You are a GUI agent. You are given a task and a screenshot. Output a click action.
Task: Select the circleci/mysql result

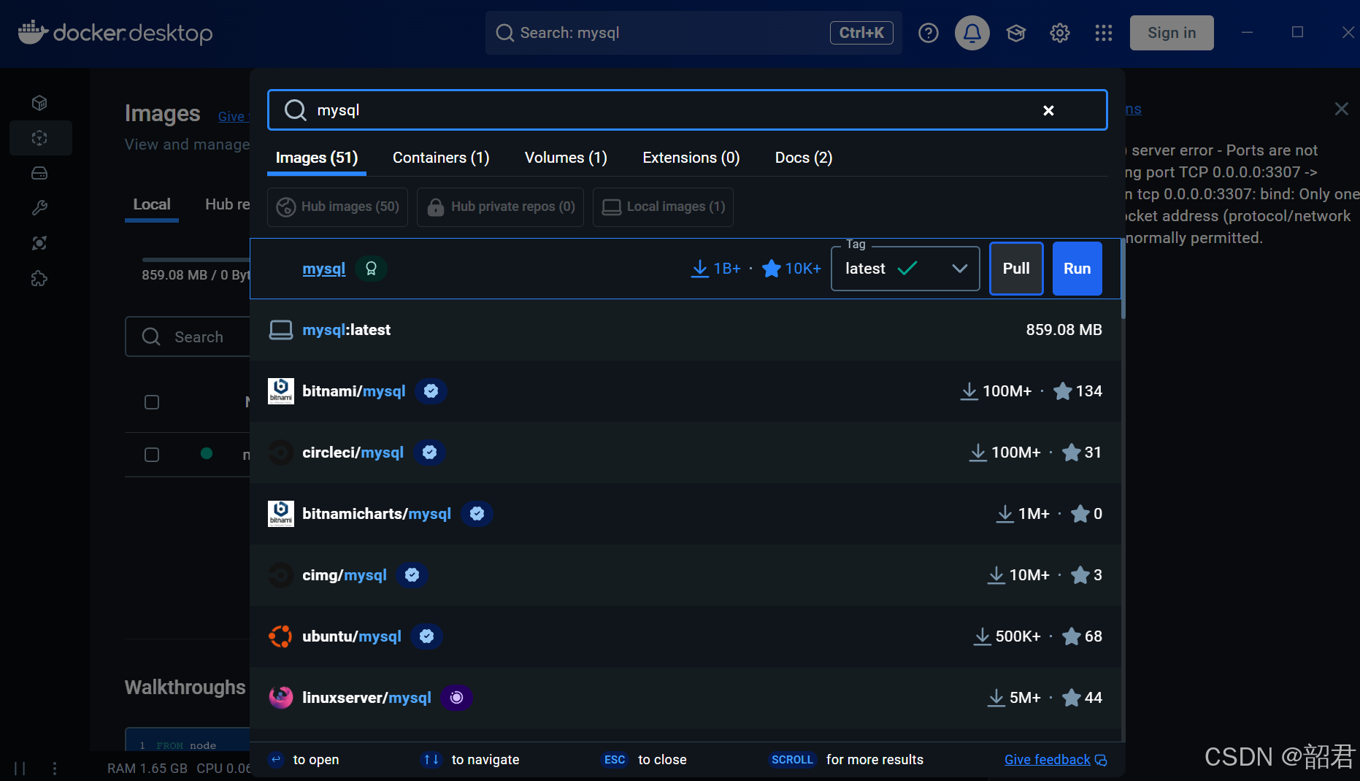(x=685, y=453)
